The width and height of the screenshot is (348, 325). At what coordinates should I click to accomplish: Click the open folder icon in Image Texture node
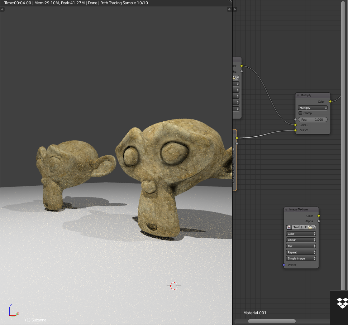[310, 227]
